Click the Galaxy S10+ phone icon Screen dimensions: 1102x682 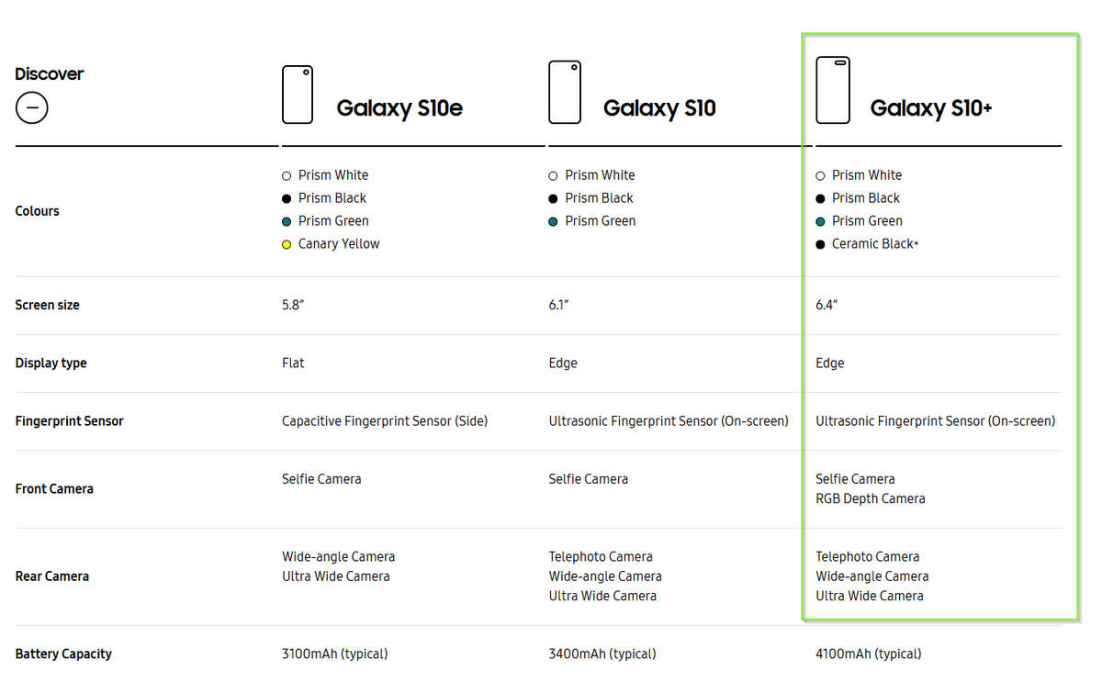click(832, 90)
